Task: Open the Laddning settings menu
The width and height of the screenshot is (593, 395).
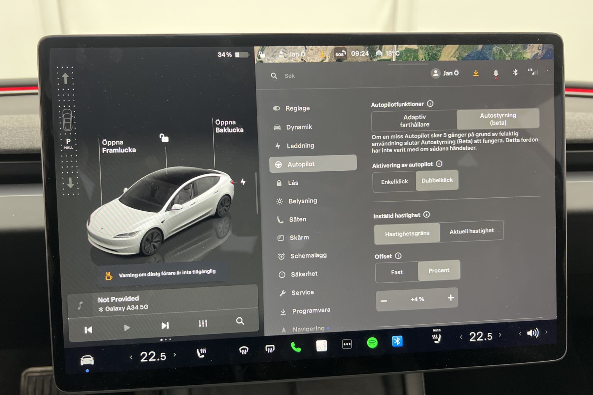Action: (x=300, y=145)
